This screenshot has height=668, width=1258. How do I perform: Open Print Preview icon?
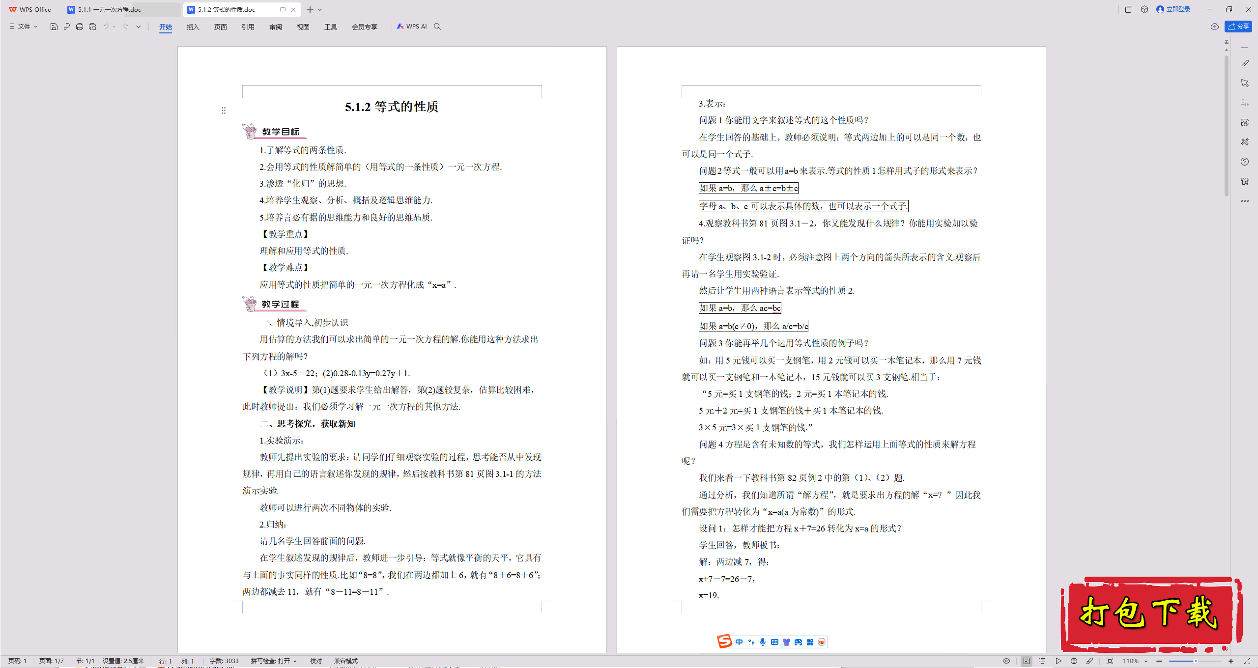point(92,27)
